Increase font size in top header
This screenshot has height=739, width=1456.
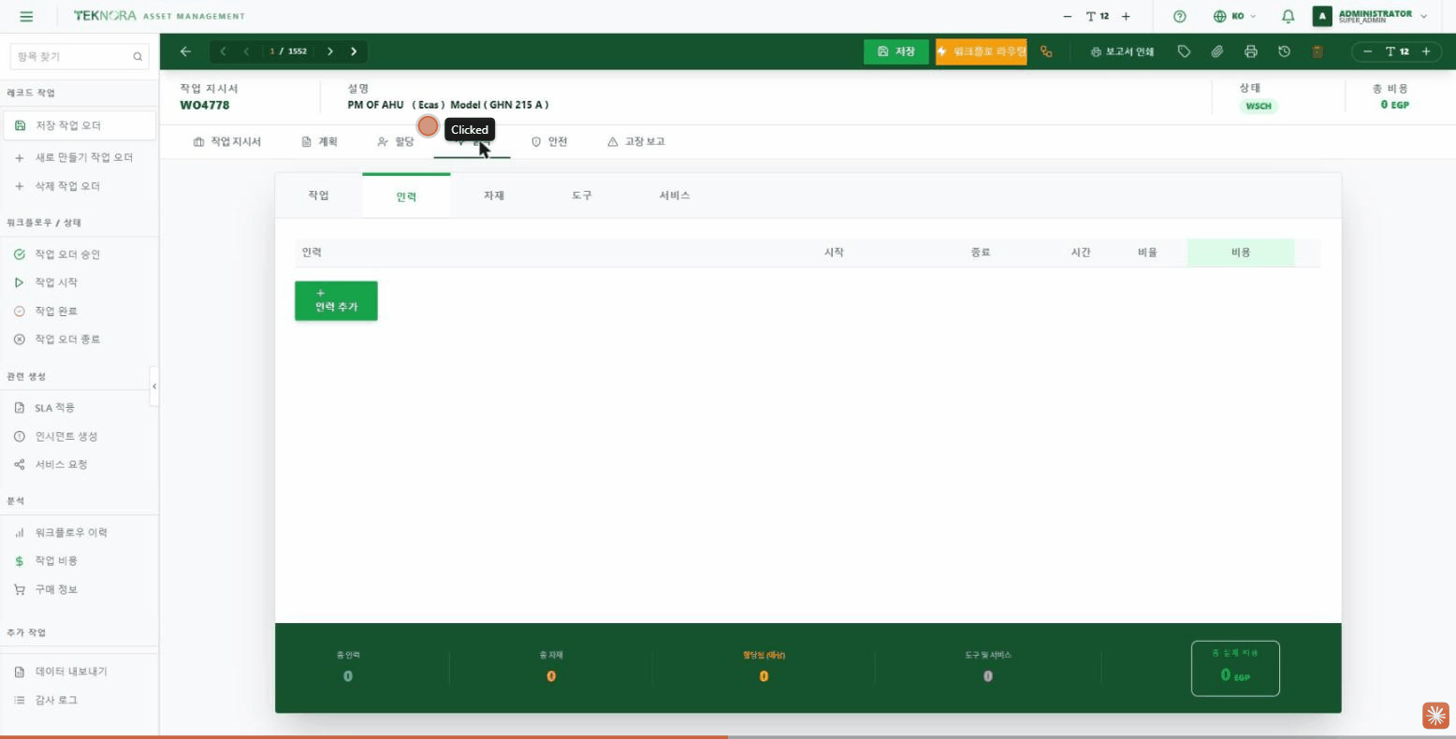click(x=1126, y=16)
